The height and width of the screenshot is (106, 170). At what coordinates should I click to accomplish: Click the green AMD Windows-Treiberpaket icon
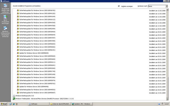14,99
